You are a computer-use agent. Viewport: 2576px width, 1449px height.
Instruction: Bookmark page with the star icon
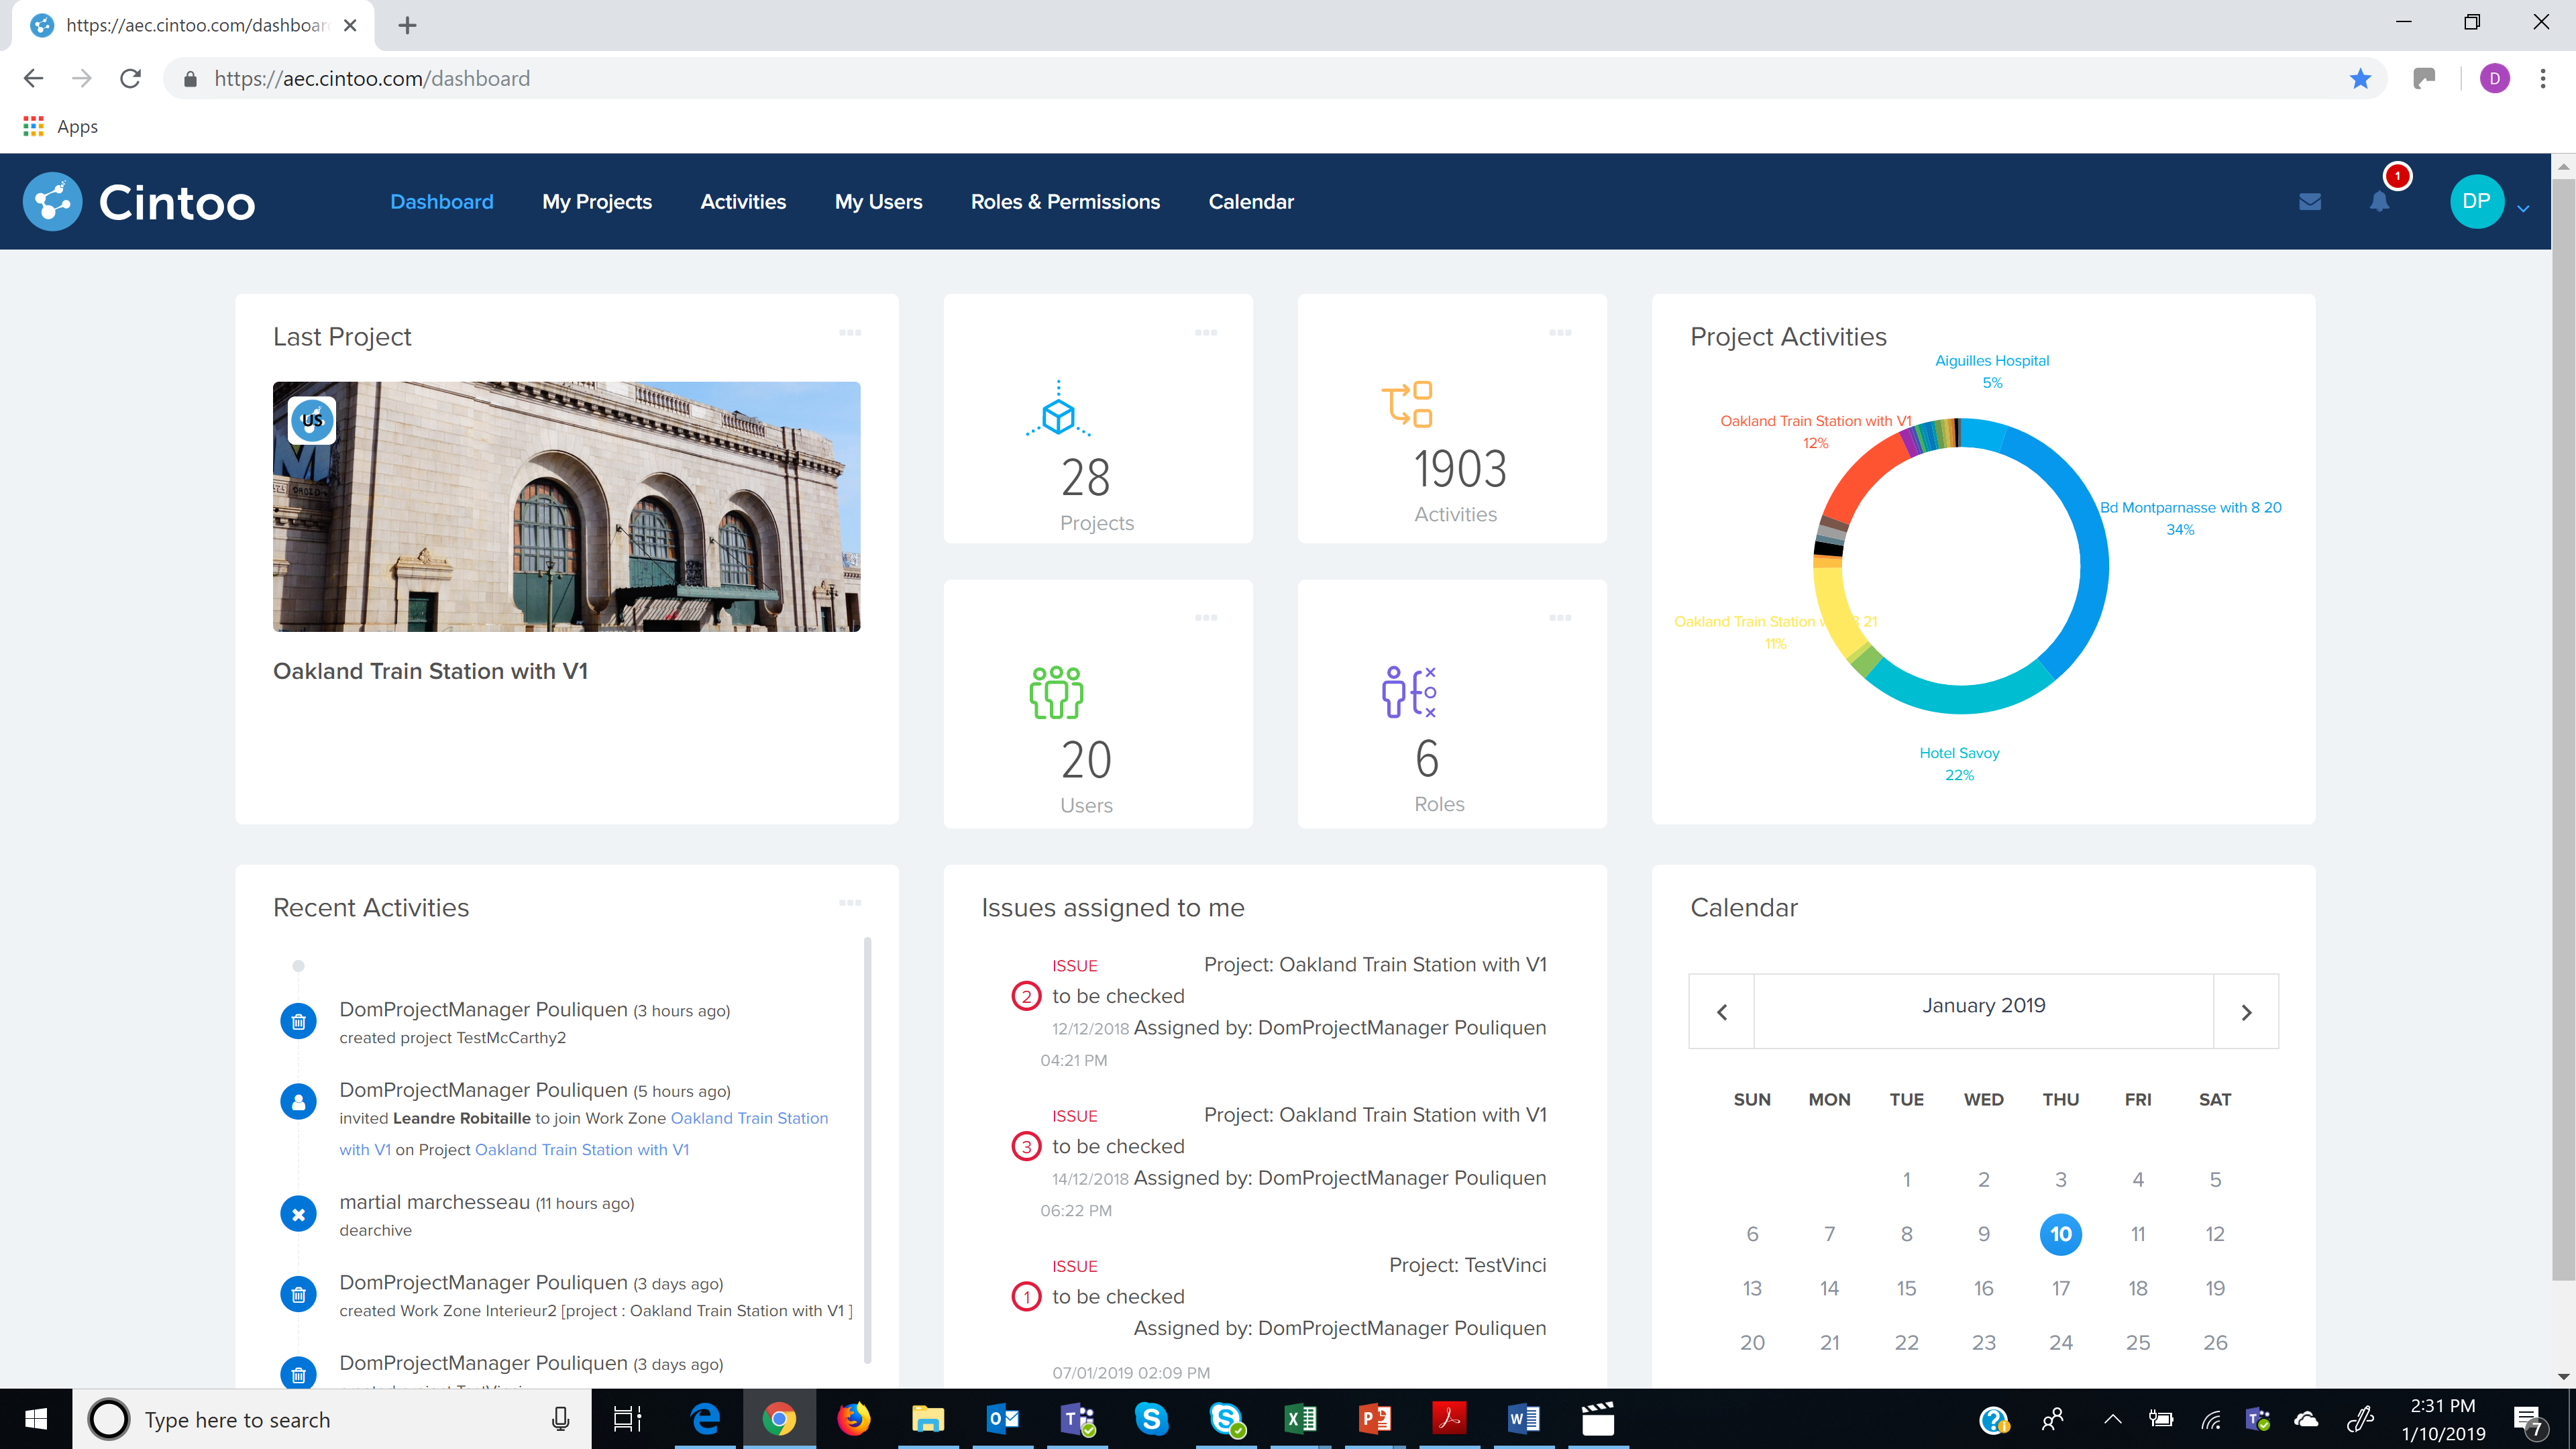coord(2360,79)
